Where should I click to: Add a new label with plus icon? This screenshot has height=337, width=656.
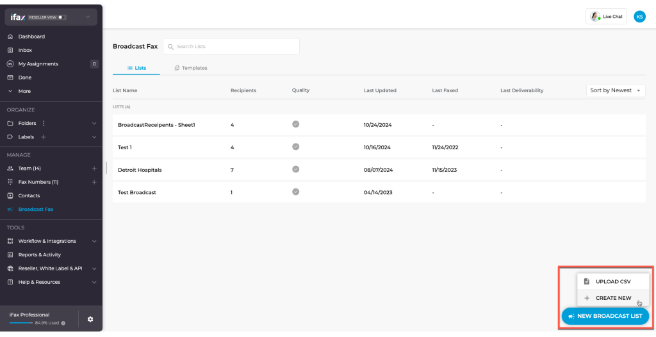[x=43, y=137]
